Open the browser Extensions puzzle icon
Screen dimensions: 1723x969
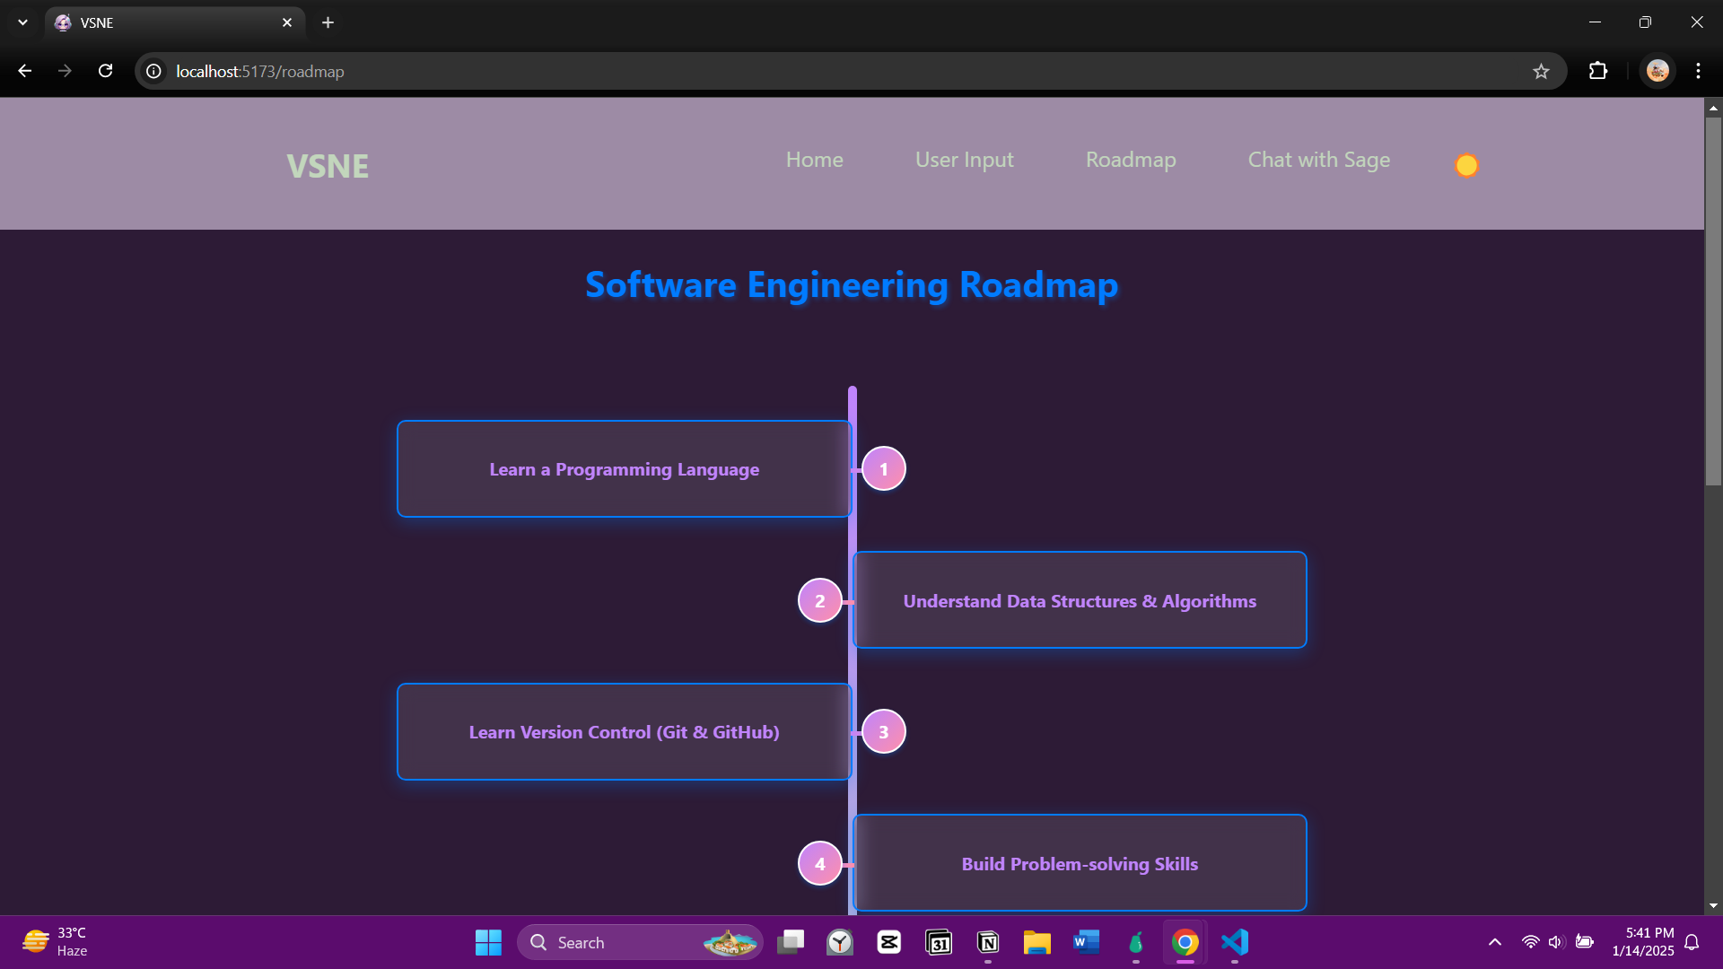[x=1597, y=72]
